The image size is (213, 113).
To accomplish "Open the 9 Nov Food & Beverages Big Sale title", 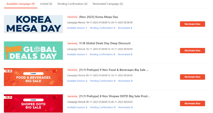I will [114, 70].
